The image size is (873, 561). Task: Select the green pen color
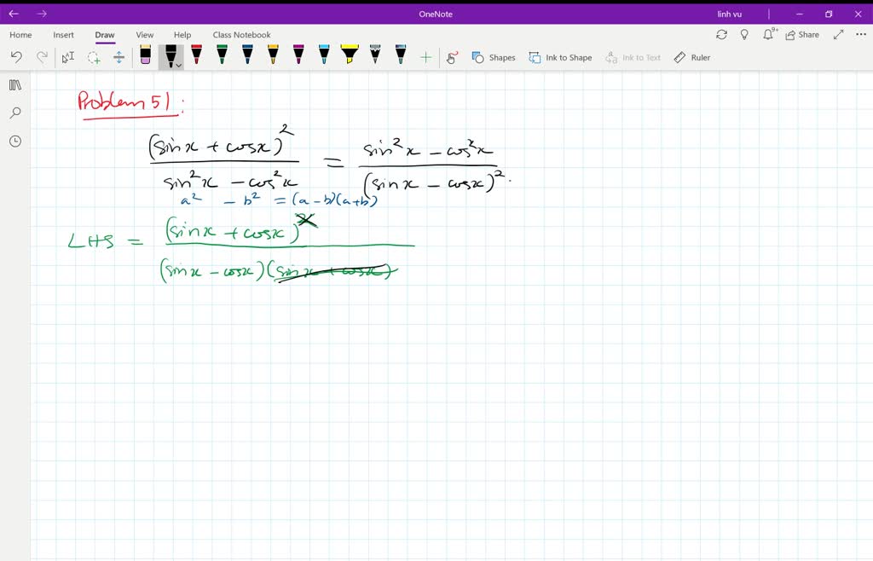click(x=222, y=56)
